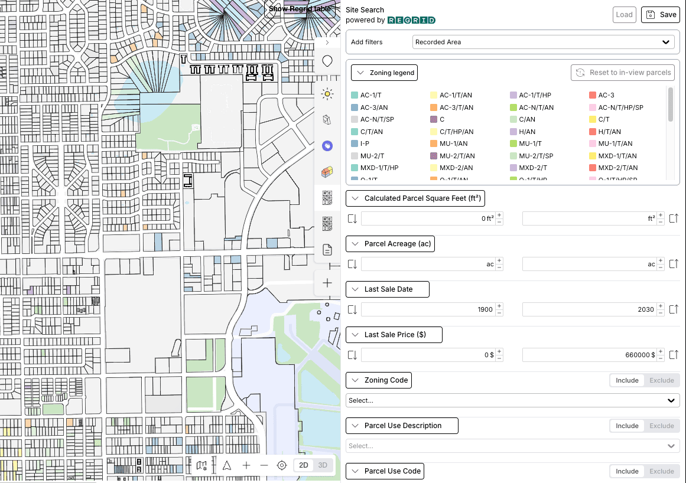Screen dimensions: 686x483
Task: Click the Zoning legend scrollbar
Action: 670,105
